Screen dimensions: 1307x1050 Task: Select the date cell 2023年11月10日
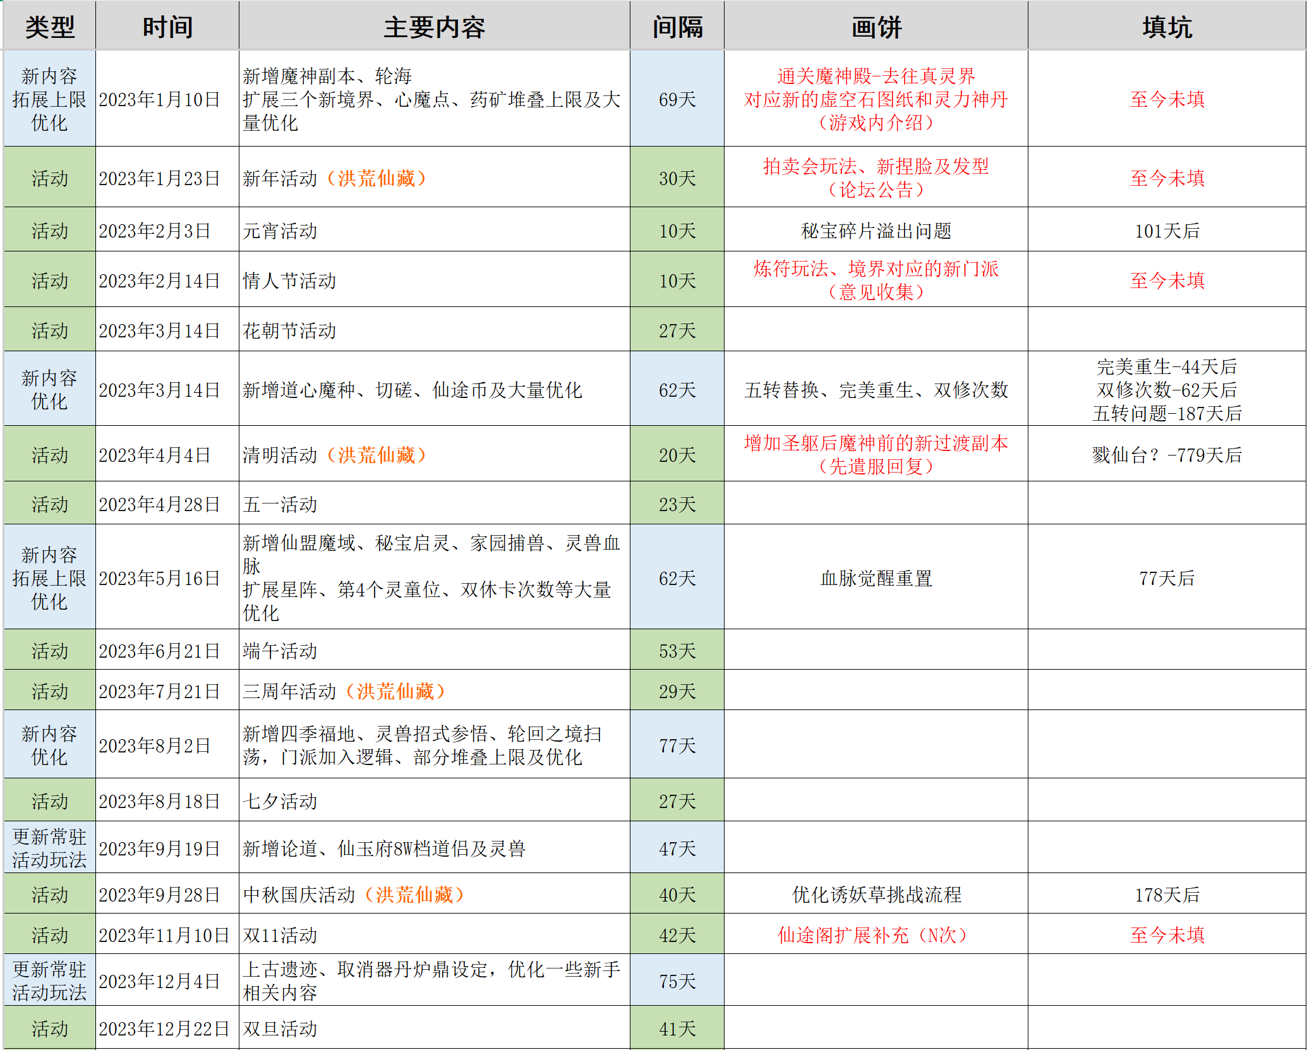point(167,934)
